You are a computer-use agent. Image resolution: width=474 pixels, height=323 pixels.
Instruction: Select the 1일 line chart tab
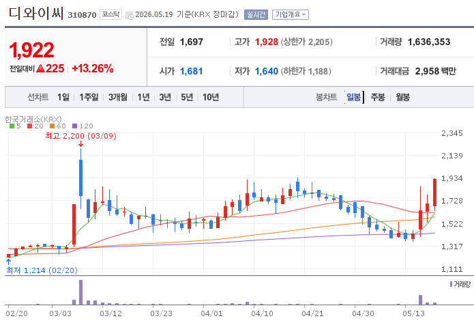(x=63, y=97)
